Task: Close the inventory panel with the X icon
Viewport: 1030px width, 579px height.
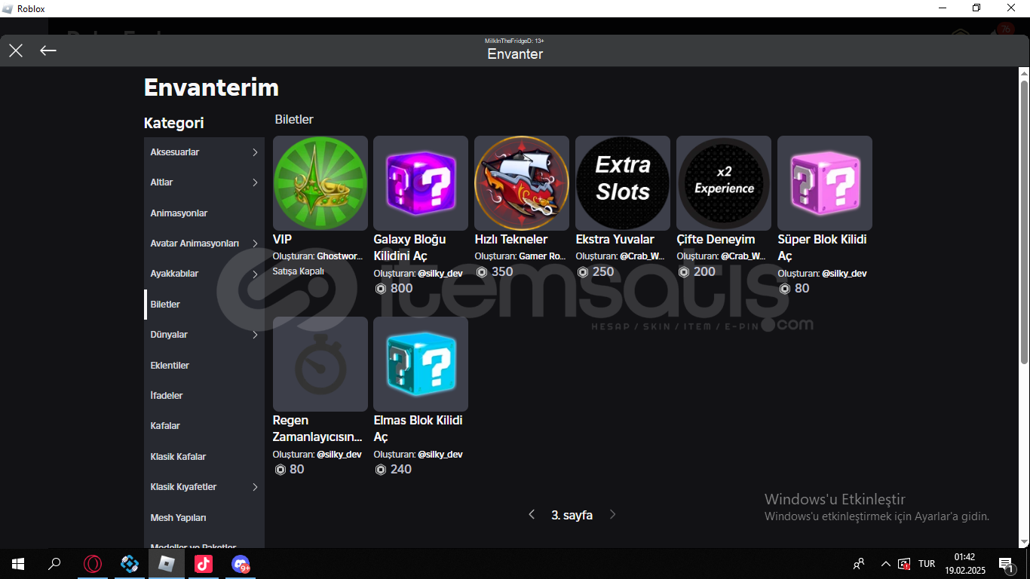Action: coord(16,51)
